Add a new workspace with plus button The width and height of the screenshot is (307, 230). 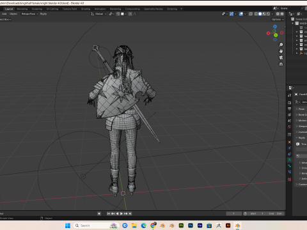182,9
